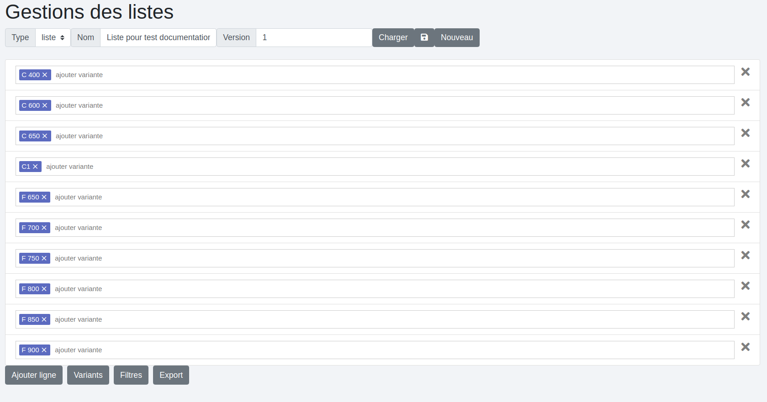Image resolution: width=767 pixels, height=402 pixels.
Task: Click the Charger button
Action: 393,37
